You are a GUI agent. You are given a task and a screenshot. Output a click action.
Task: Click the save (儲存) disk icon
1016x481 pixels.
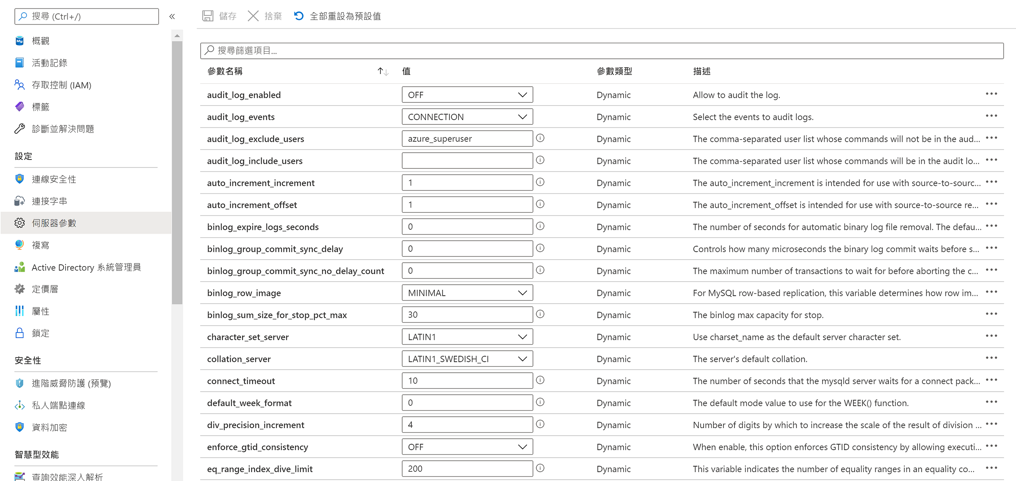208,16
